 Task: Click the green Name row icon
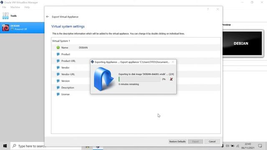pyautogui.click(x=58, y=47)
